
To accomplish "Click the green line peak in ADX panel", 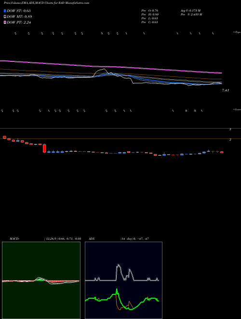I will click(117, 290).
